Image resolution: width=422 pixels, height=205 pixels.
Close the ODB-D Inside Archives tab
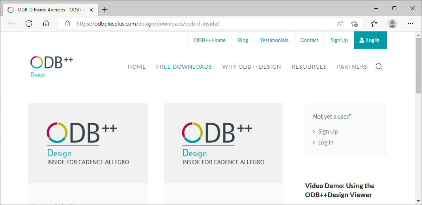tap(91, 10)
